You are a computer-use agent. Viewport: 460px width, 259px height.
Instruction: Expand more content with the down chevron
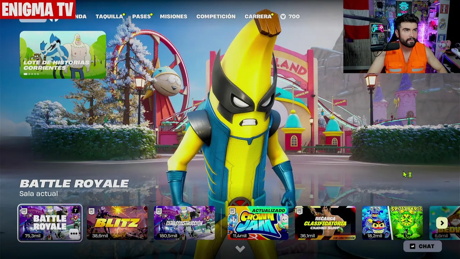[x=240, y=249]
